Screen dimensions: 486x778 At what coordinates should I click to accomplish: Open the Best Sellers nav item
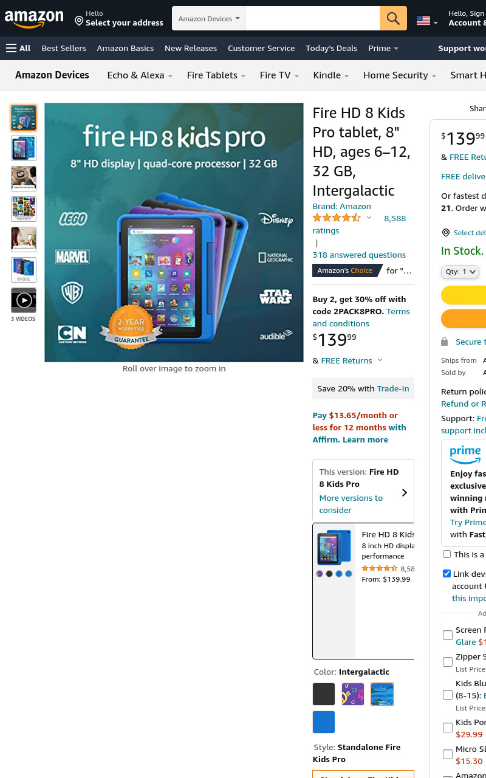point(64,48)
